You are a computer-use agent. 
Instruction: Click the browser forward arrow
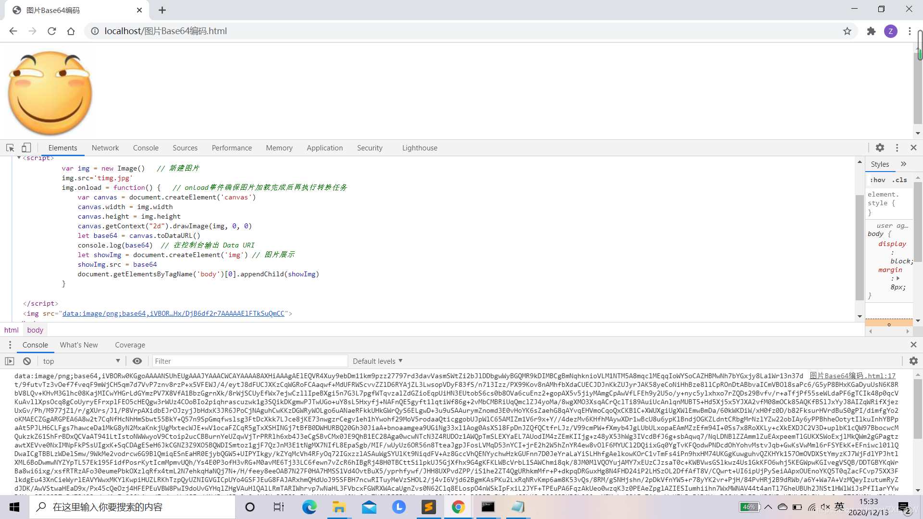(x=32, y=31)
